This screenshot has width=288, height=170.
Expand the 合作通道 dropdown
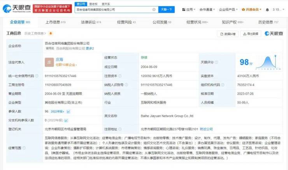pyautogui.click(x=207, y=9)
